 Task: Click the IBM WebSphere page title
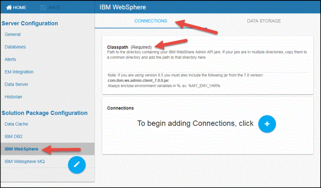(123, 7)
